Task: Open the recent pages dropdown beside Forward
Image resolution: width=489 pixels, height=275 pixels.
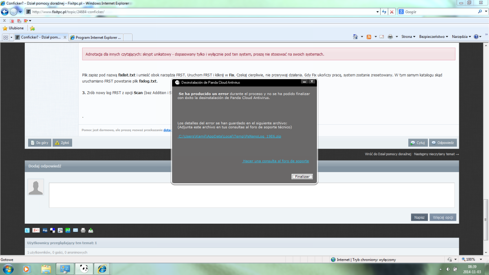Action: click(20, 12)
